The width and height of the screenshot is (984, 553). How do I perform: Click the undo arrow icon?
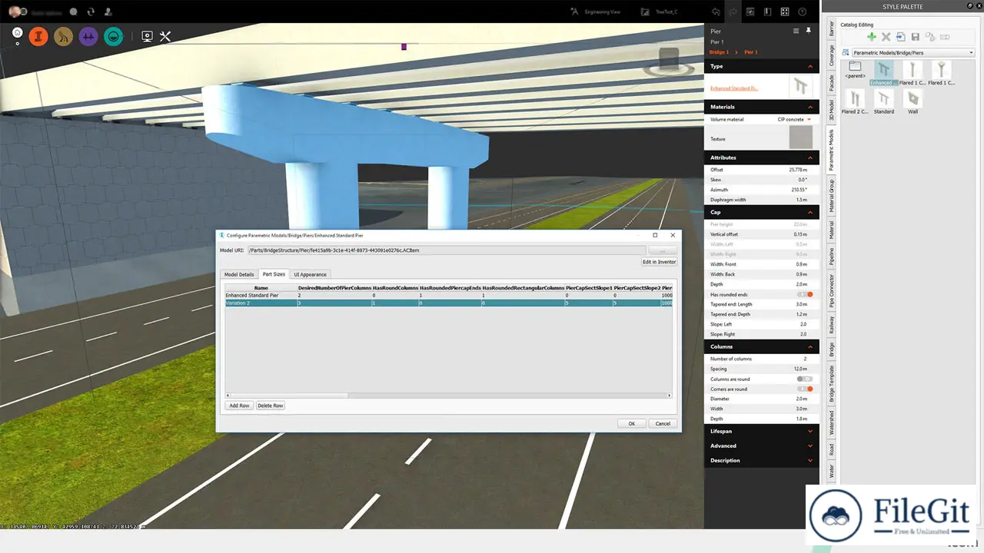coord(716,12)
